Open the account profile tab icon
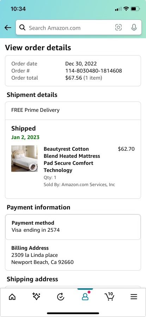This screenshot has height=317, width=146. pos(85,296)
